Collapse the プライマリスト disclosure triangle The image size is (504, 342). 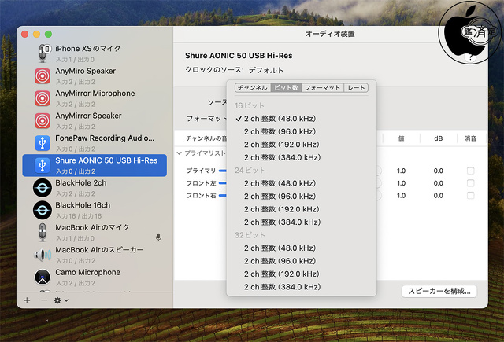179,153
